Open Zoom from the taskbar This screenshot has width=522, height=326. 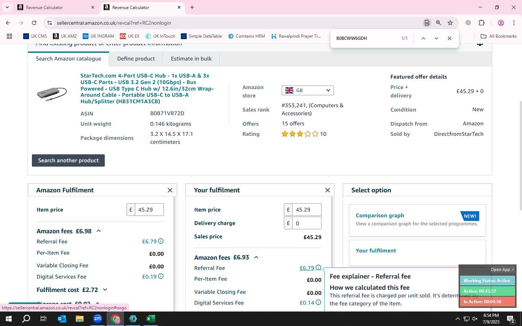[x=98, y=319]
